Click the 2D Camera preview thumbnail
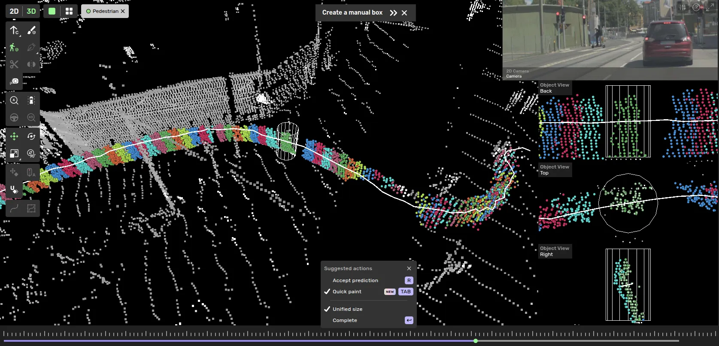 click(x=610, y=40)
